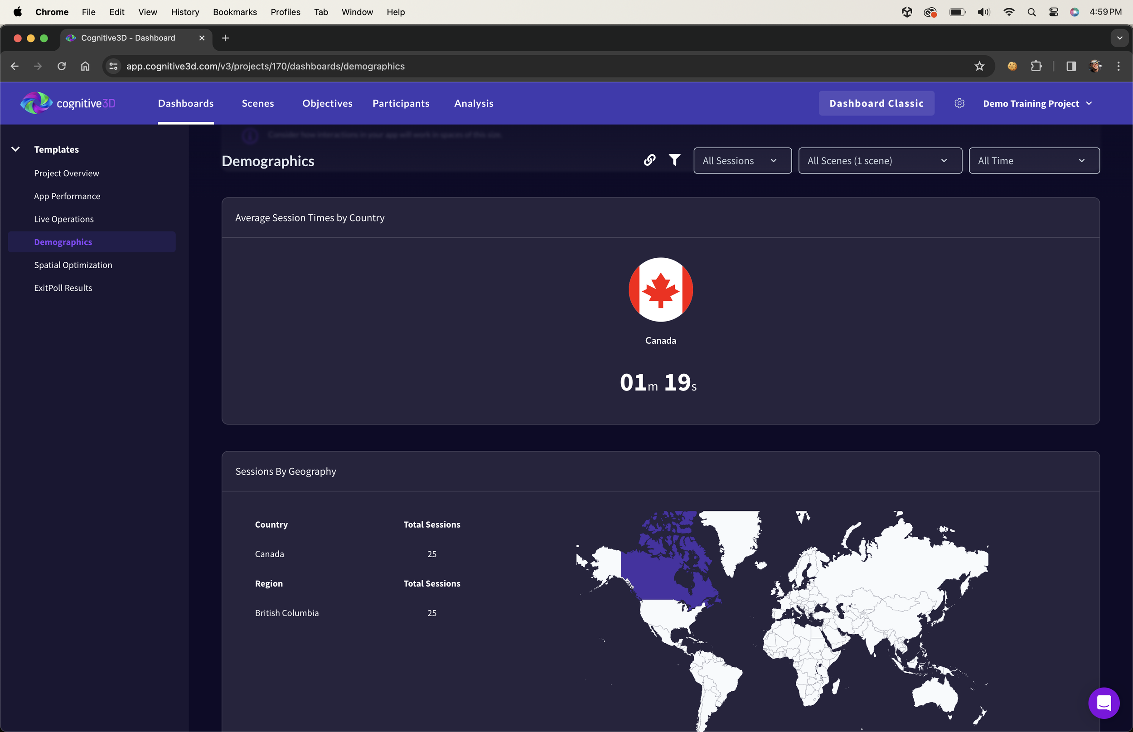Viewport: 1133px width, 732px height.
Task: Click the Dashboard Classic button
Action: (876, 103)
